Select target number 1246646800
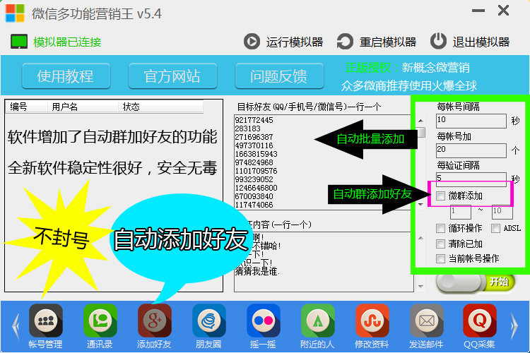This screenshot has width=530, height=353. click(257, 188)
